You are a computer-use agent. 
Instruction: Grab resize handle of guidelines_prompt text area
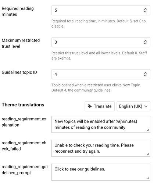pyautogui.click(x=148, y=178)
